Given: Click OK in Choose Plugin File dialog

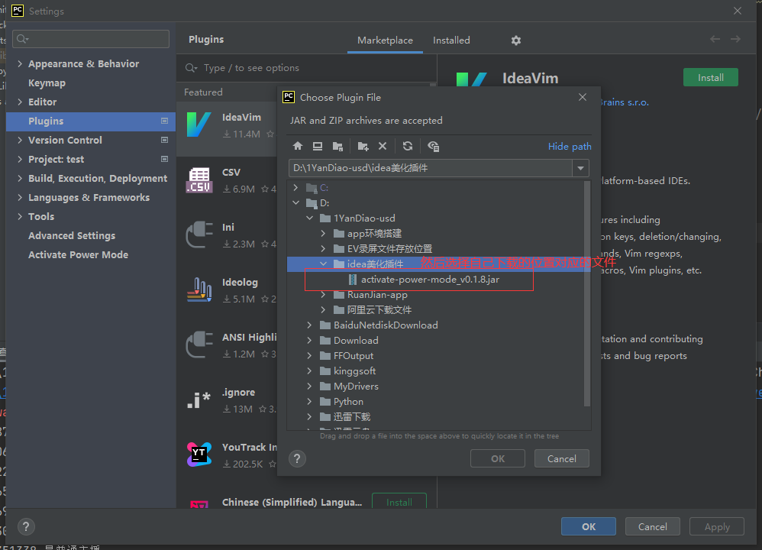Looking at the screenshot, I should point(498,458).
